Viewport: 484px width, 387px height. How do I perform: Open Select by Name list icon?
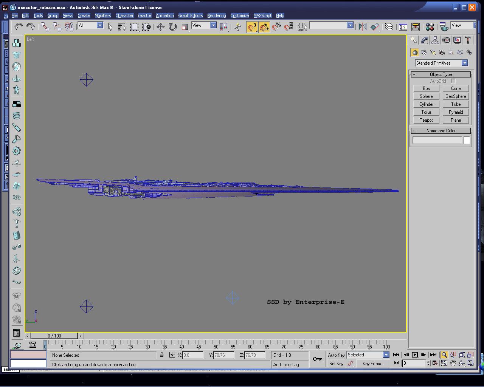pyautogui.click(x=122, y=26)
